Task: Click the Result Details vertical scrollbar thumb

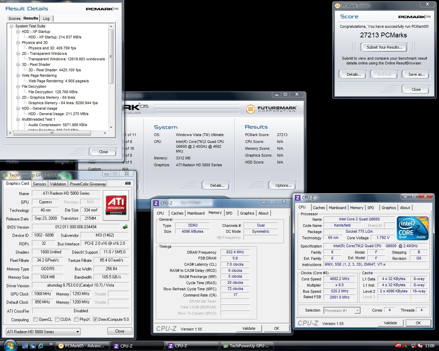Action: click(x=111, y=57)
